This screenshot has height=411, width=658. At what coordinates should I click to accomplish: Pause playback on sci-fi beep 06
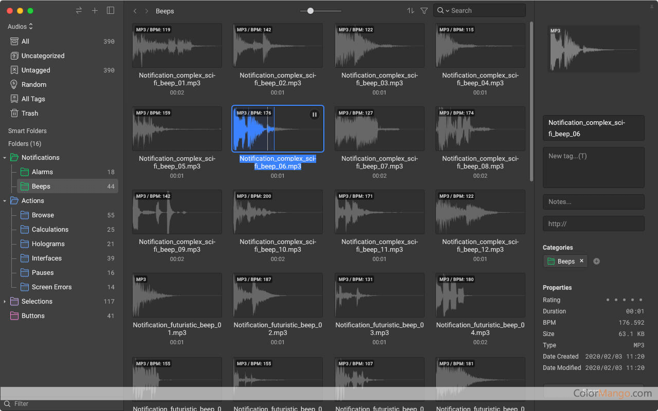315,115
